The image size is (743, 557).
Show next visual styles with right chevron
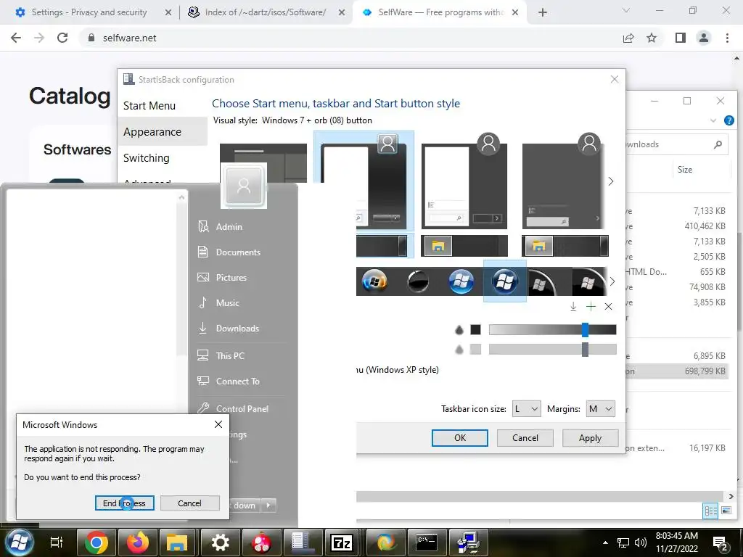[611, 181]
